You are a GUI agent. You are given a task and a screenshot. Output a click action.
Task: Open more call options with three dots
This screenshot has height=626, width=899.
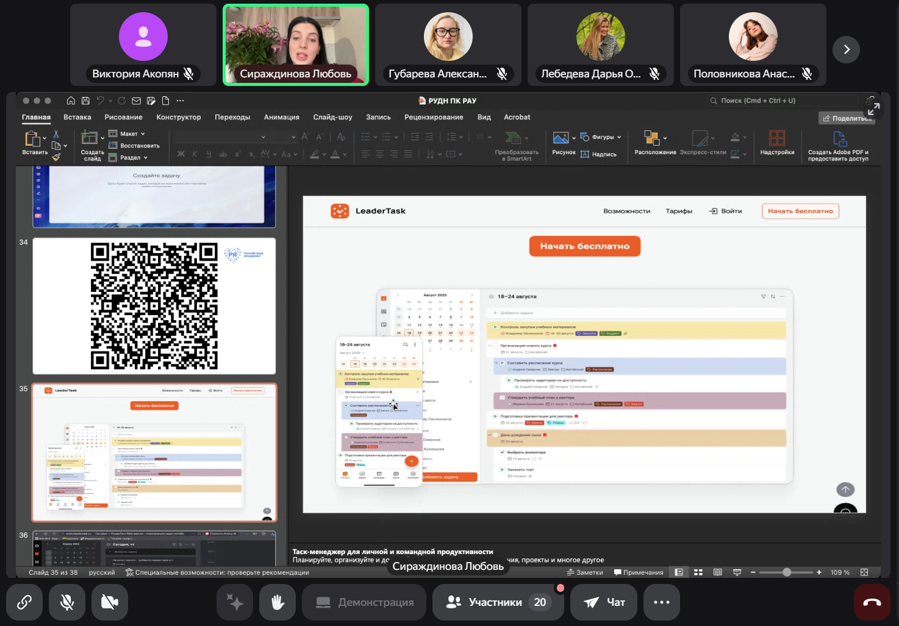(662, 602)
